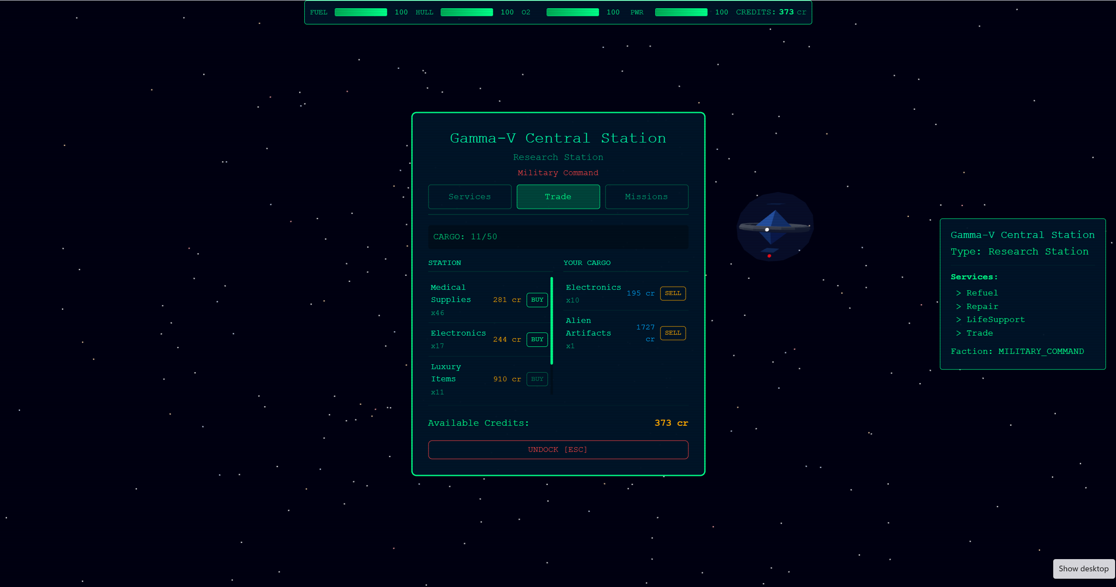The height and width of the screenshot is (587, 1116).
Task: Buy Medical Supplies for 281 credits
Action: (x=537, y=300)
